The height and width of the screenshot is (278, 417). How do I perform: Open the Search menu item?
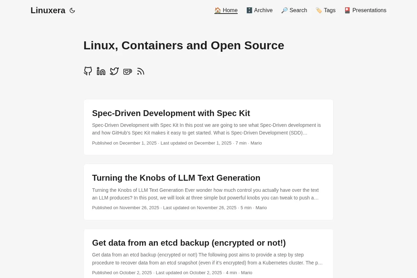294,10
